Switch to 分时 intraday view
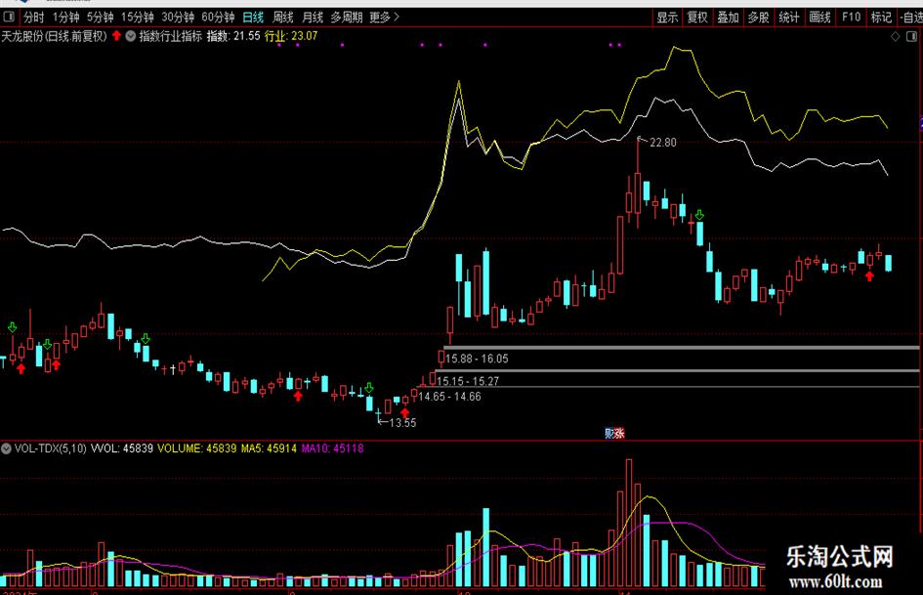The width and height of the screenshot is (923, 595). 33,18
